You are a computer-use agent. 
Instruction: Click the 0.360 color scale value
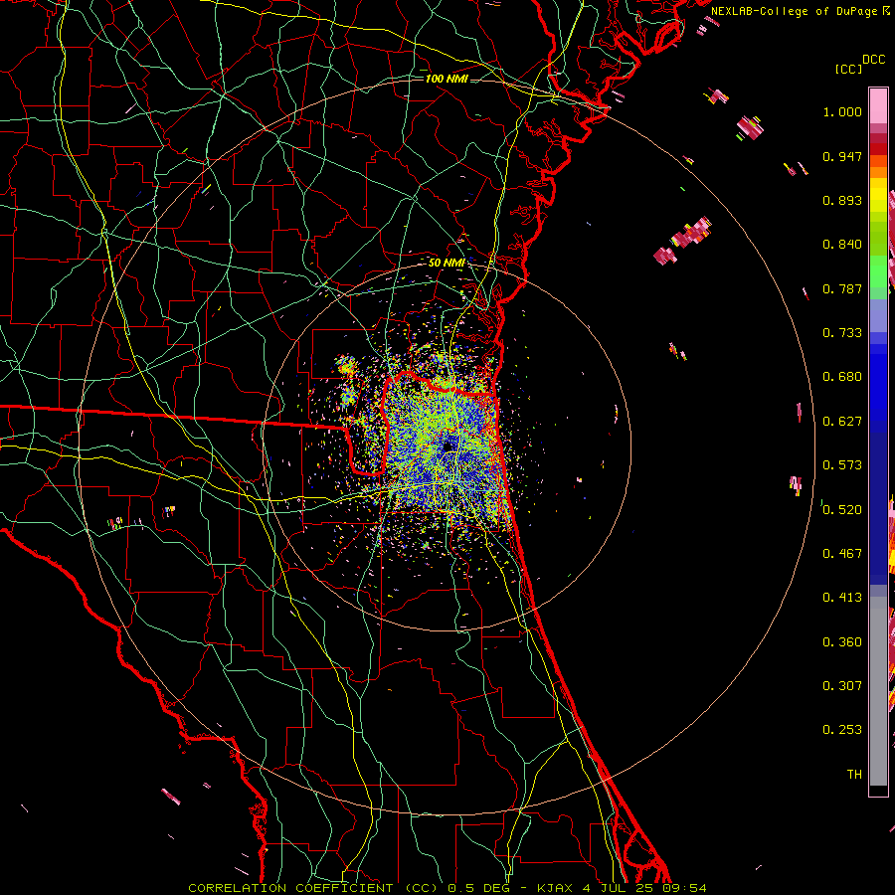[x=842, y=642]
